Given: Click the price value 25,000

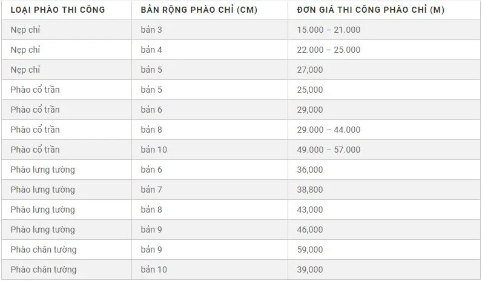Looking at the screenshot, I should point(310,90).
